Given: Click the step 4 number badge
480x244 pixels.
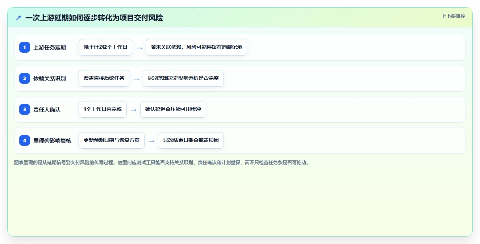Looking at the screenshot, I should click(x=25, y=140).
